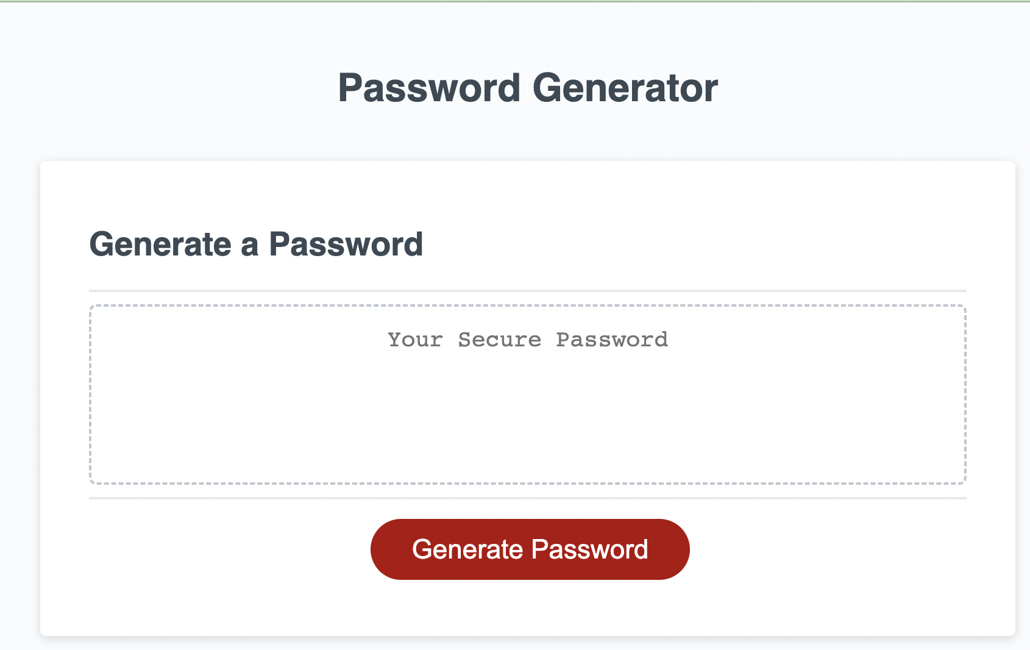The height and width of the screenshot is (650, 1030).
Task: Click the green bar at the top
Action: [x=515, y=2]
